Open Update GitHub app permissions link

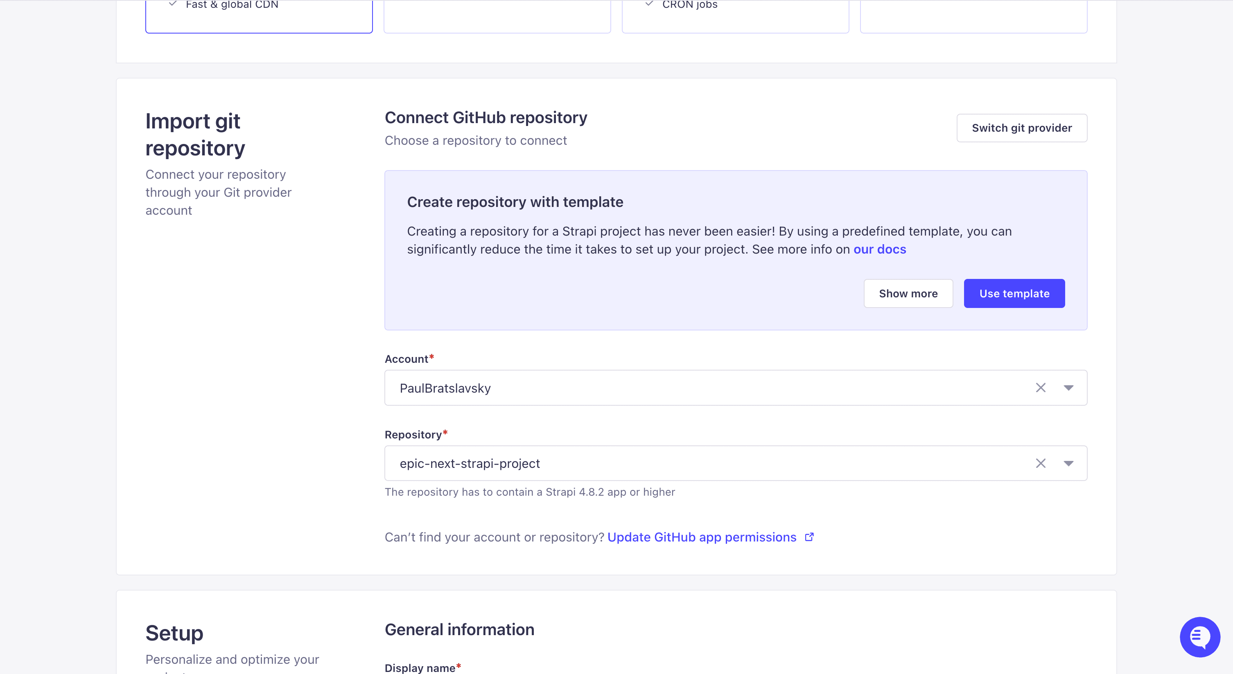pyautogui.click(x=702, y=537)
